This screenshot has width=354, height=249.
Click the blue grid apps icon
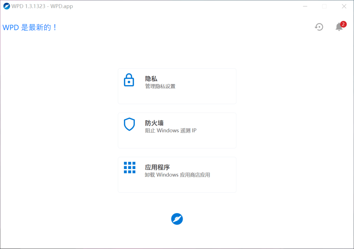(129, 167)
